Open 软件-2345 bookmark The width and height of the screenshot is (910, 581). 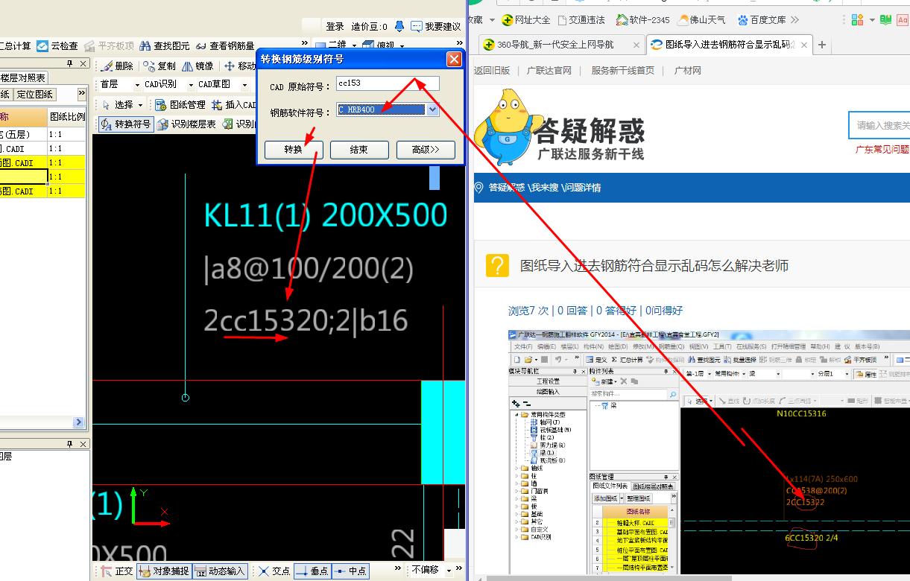tap(642, 20)
